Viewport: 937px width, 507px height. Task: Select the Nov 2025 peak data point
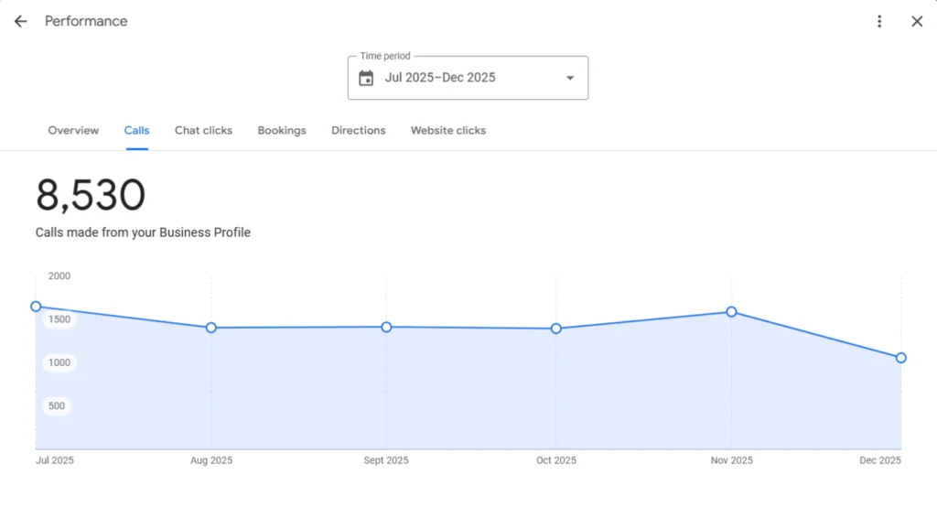pos(731,312)
